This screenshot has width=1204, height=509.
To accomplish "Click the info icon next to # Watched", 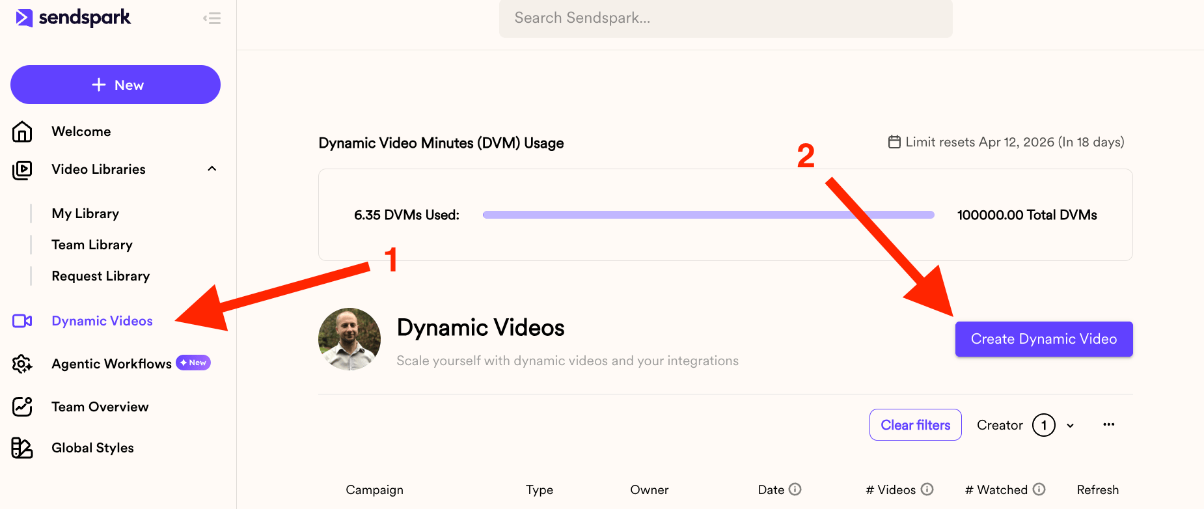I will coord(1039,489).
